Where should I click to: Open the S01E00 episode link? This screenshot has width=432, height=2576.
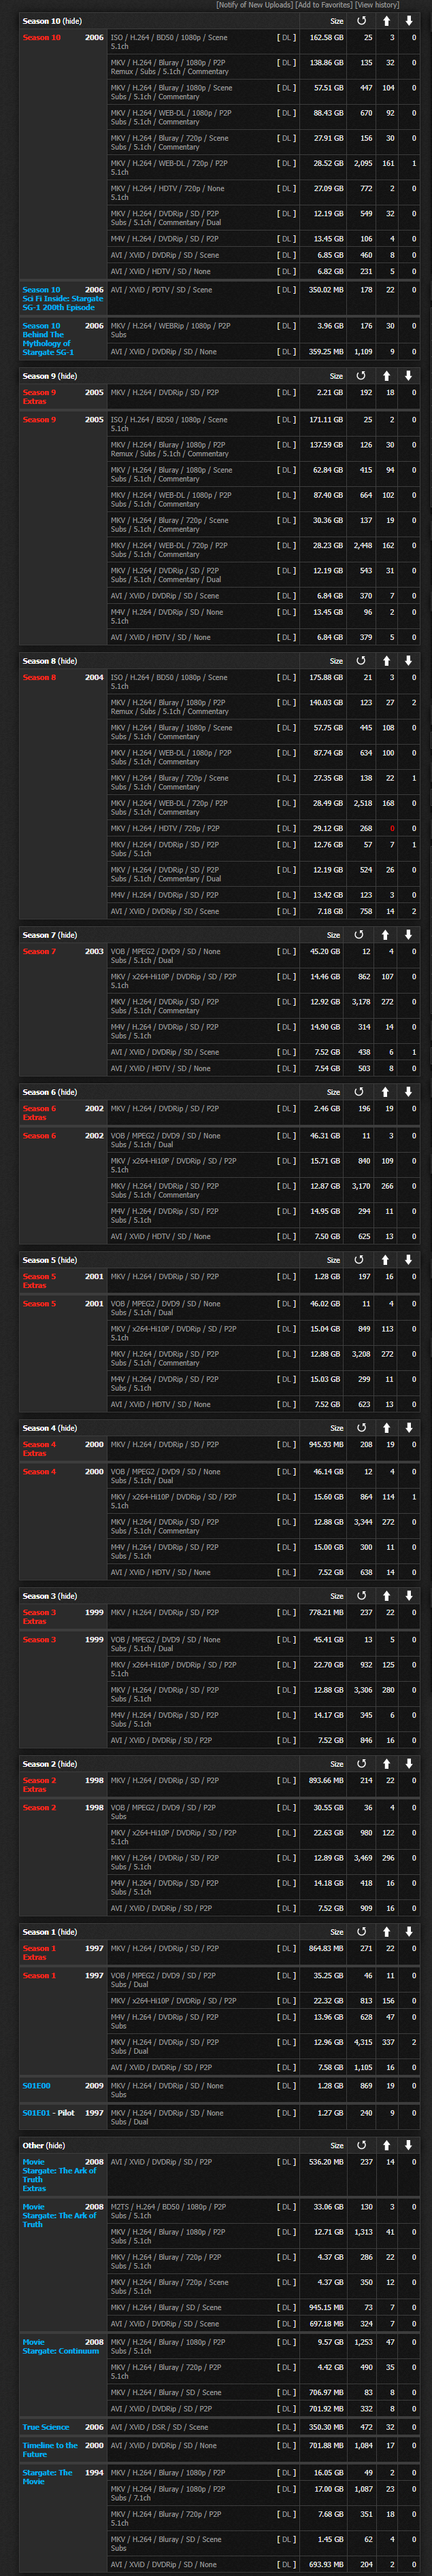pos(36,2086)
